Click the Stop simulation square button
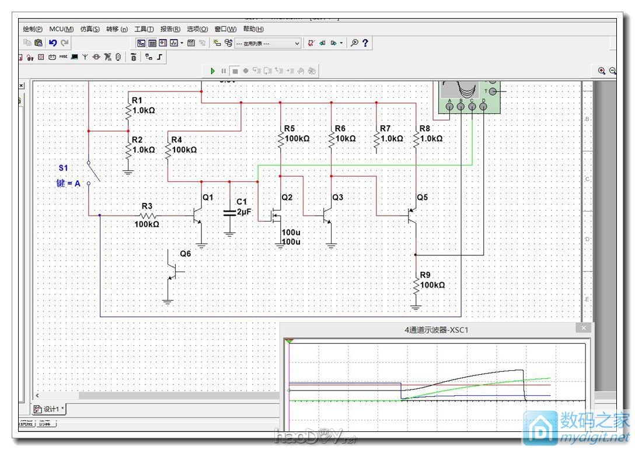 click(x=235, y=71)
